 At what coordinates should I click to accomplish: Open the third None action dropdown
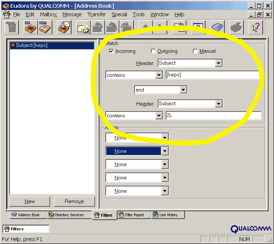[165, 164]
